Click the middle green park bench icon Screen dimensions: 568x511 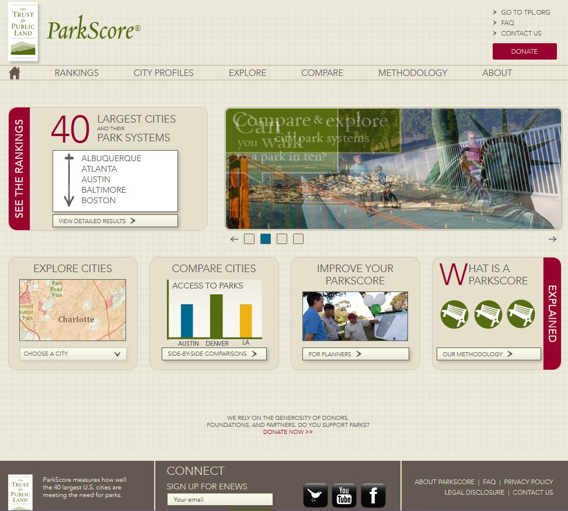click(x=488, y=314)
